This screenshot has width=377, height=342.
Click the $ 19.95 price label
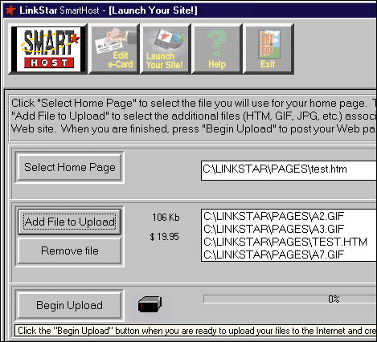pyautogui.click(x=164, y=237)
